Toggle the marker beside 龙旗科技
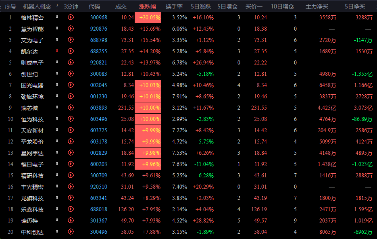This screenshot has width=377, height=239. 57,197
